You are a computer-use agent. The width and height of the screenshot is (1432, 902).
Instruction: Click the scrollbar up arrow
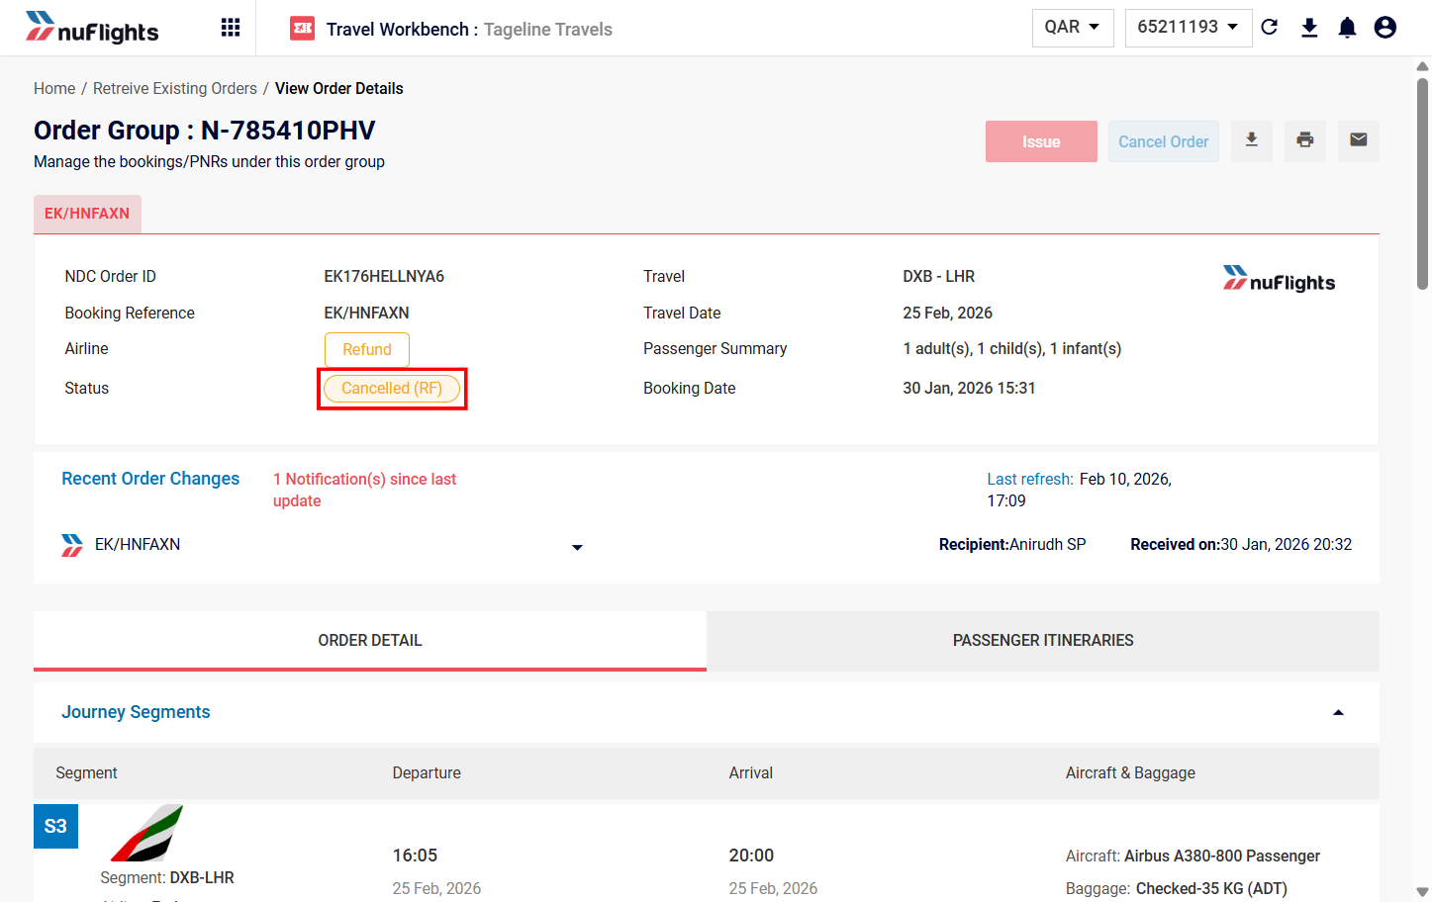1422,67
